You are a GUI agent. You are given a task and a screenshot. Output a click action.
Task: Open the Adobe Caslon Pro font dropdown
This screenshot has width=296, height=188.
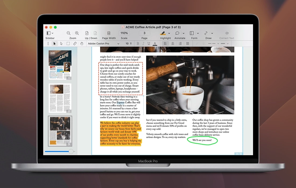104,44
